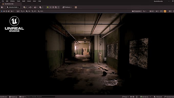Open the Show flags eye dropdown
This screenshot has height=98, width=174.
coord(157,11)
